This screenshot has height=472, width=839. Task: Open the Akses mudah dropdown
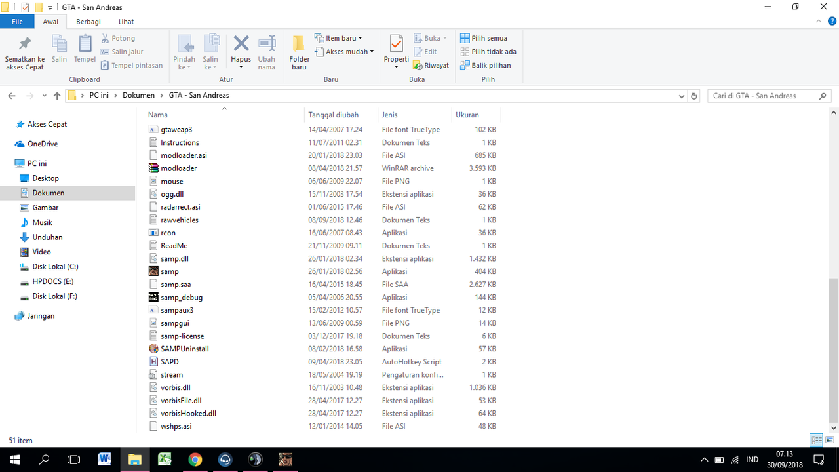coord(343,52)
